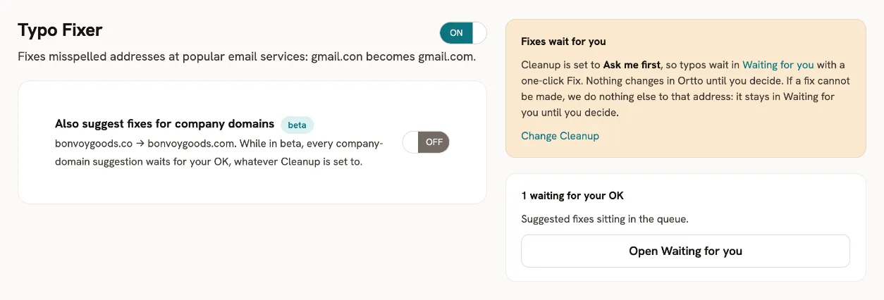Click the gmail.con becomes gmail.com description
Screen dimensions: 884x300
(x=393, y=56)
